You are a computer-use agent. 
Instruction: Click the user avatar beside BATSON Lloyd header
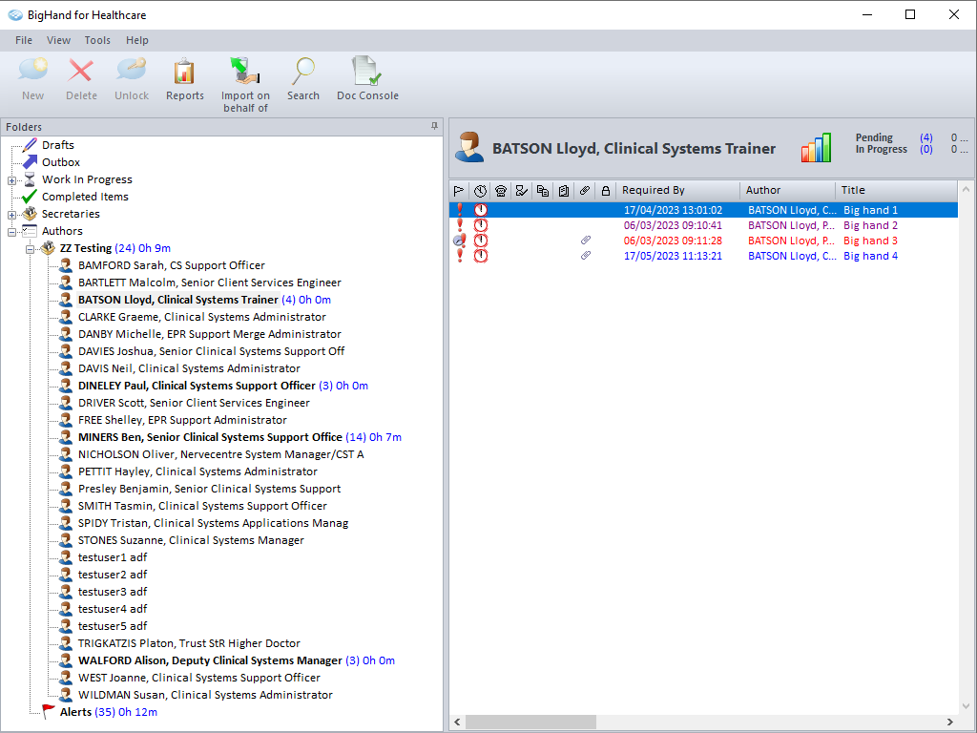tap(469, 147)
